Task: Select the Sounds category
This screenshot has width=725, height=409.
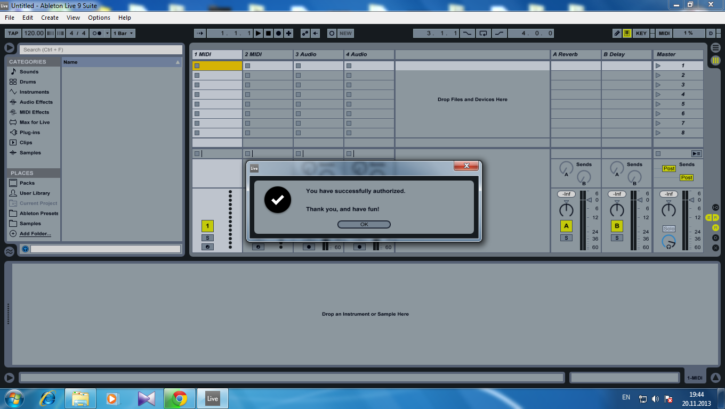Action: [29, 72]
